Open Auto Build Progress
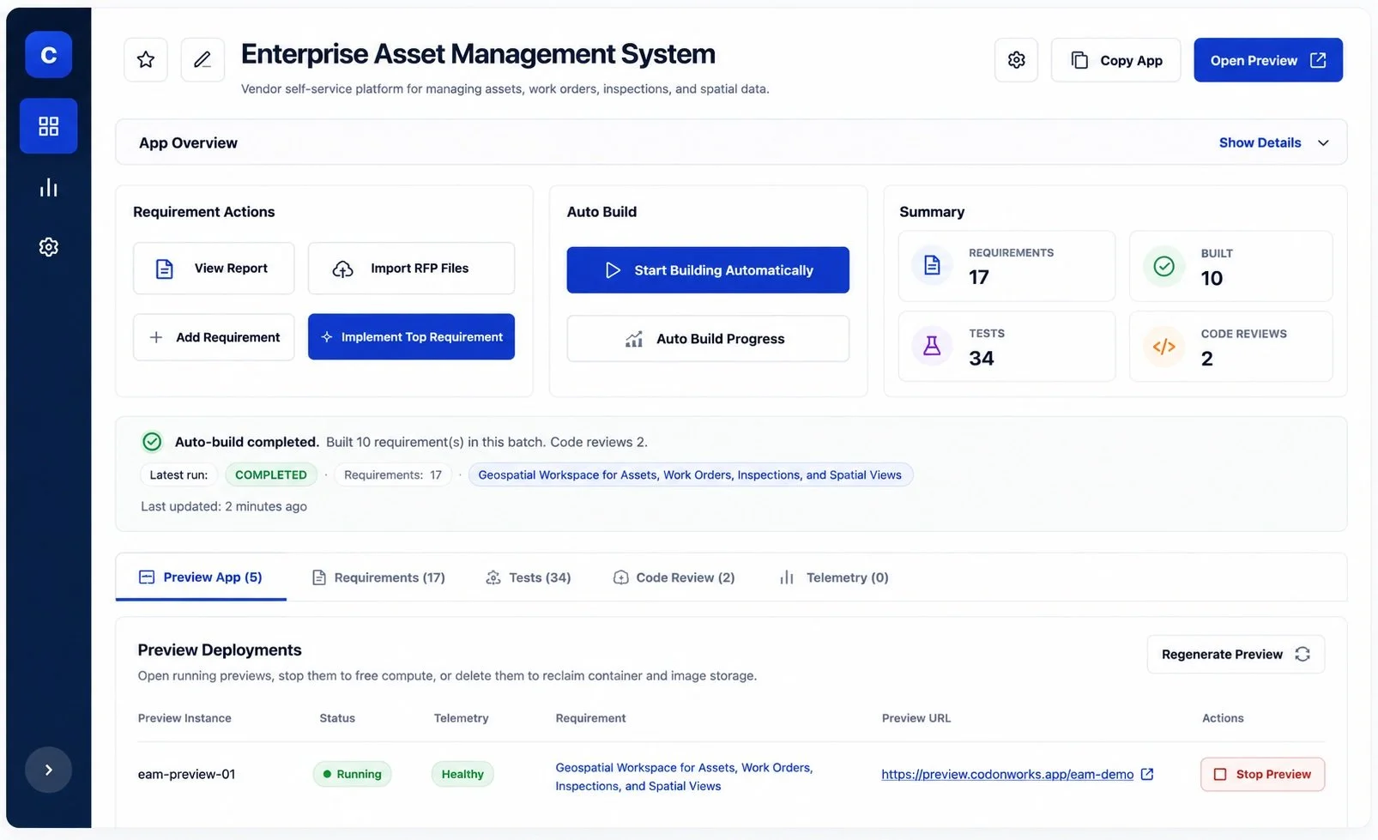 pyautogui.click(x=708, y=339)
